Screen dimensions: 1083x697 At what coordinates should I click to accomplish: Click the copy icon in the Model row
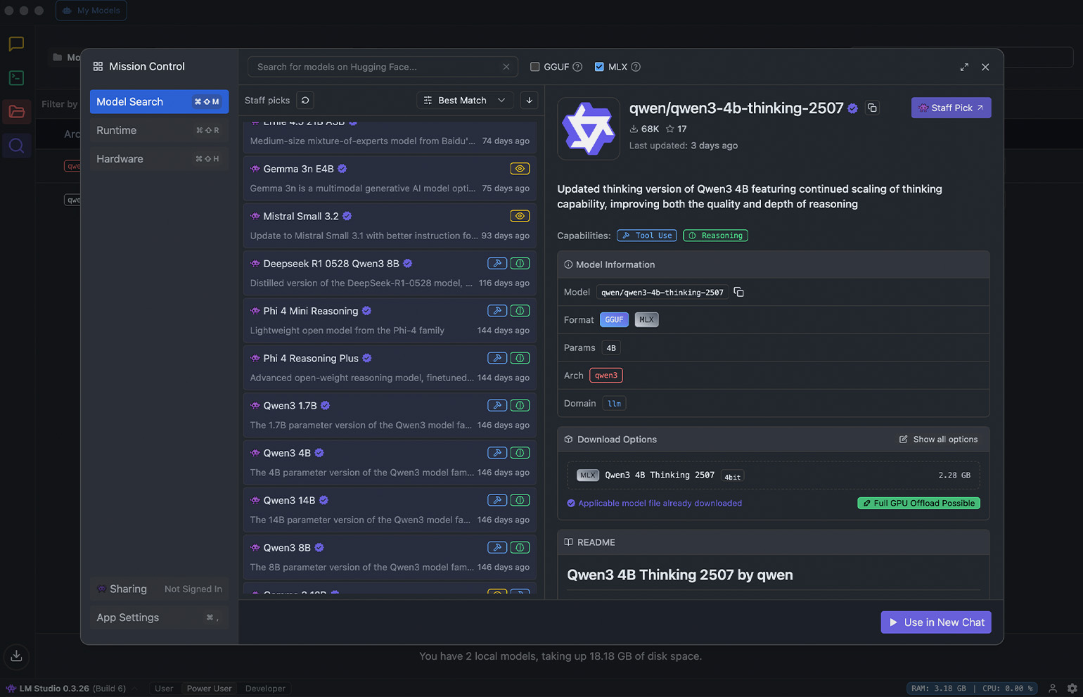tap(738, 292)
